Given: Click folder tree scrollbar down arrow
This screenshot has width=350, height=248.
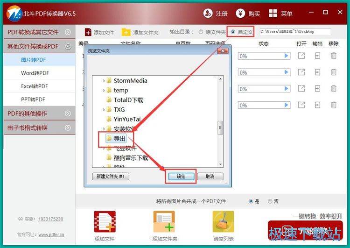Looking at the screenshot, I should pyautogui.click(x=220, y=164).
